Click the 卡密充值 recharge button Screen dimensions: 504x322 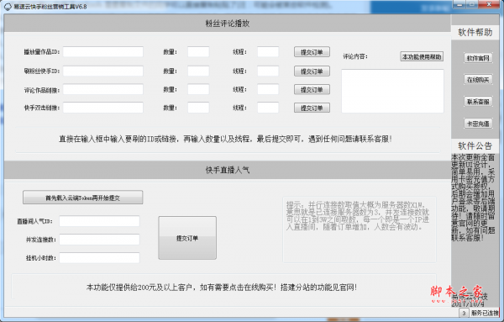478,124
